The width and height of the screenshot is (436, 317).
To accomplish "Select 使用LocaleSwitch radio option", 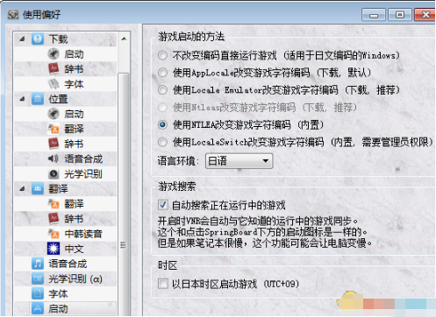I will tap(162, 142).
